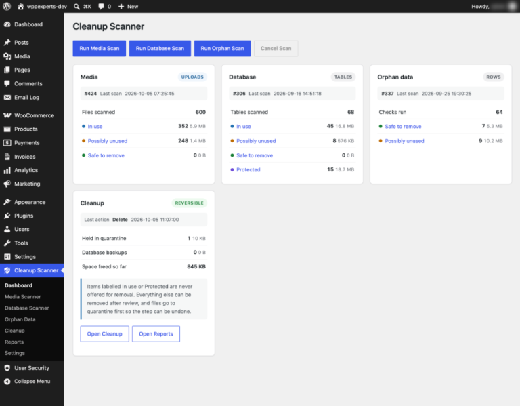
Task: Click the TABLES badge on Database card
Action: click(x=343, y=77)
